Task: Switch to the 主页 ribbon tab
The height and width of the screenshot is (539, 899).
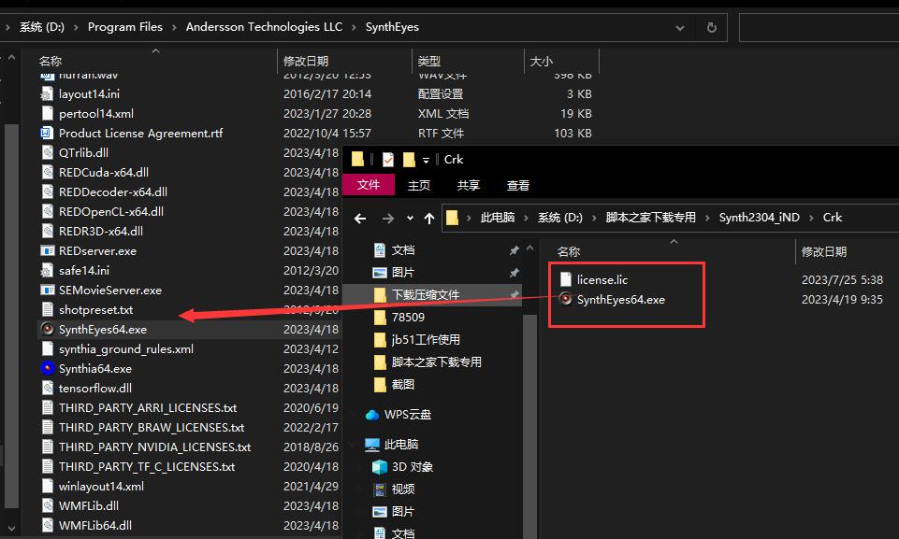Action: 419,185
